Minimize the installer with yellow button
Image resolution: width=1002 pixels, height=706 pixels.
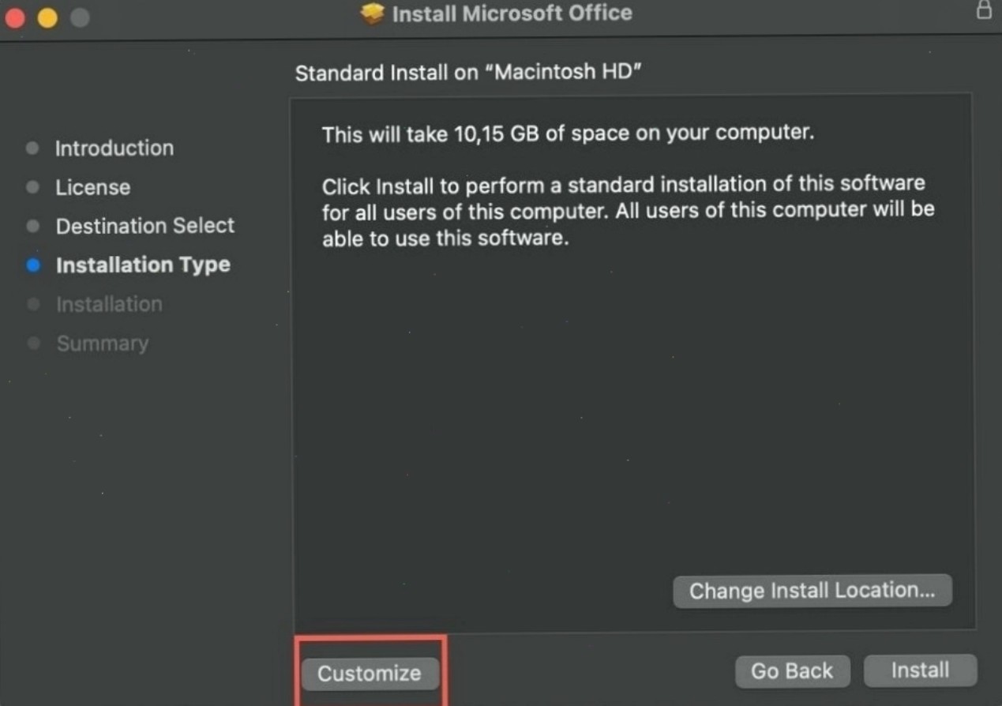(47, 17)
